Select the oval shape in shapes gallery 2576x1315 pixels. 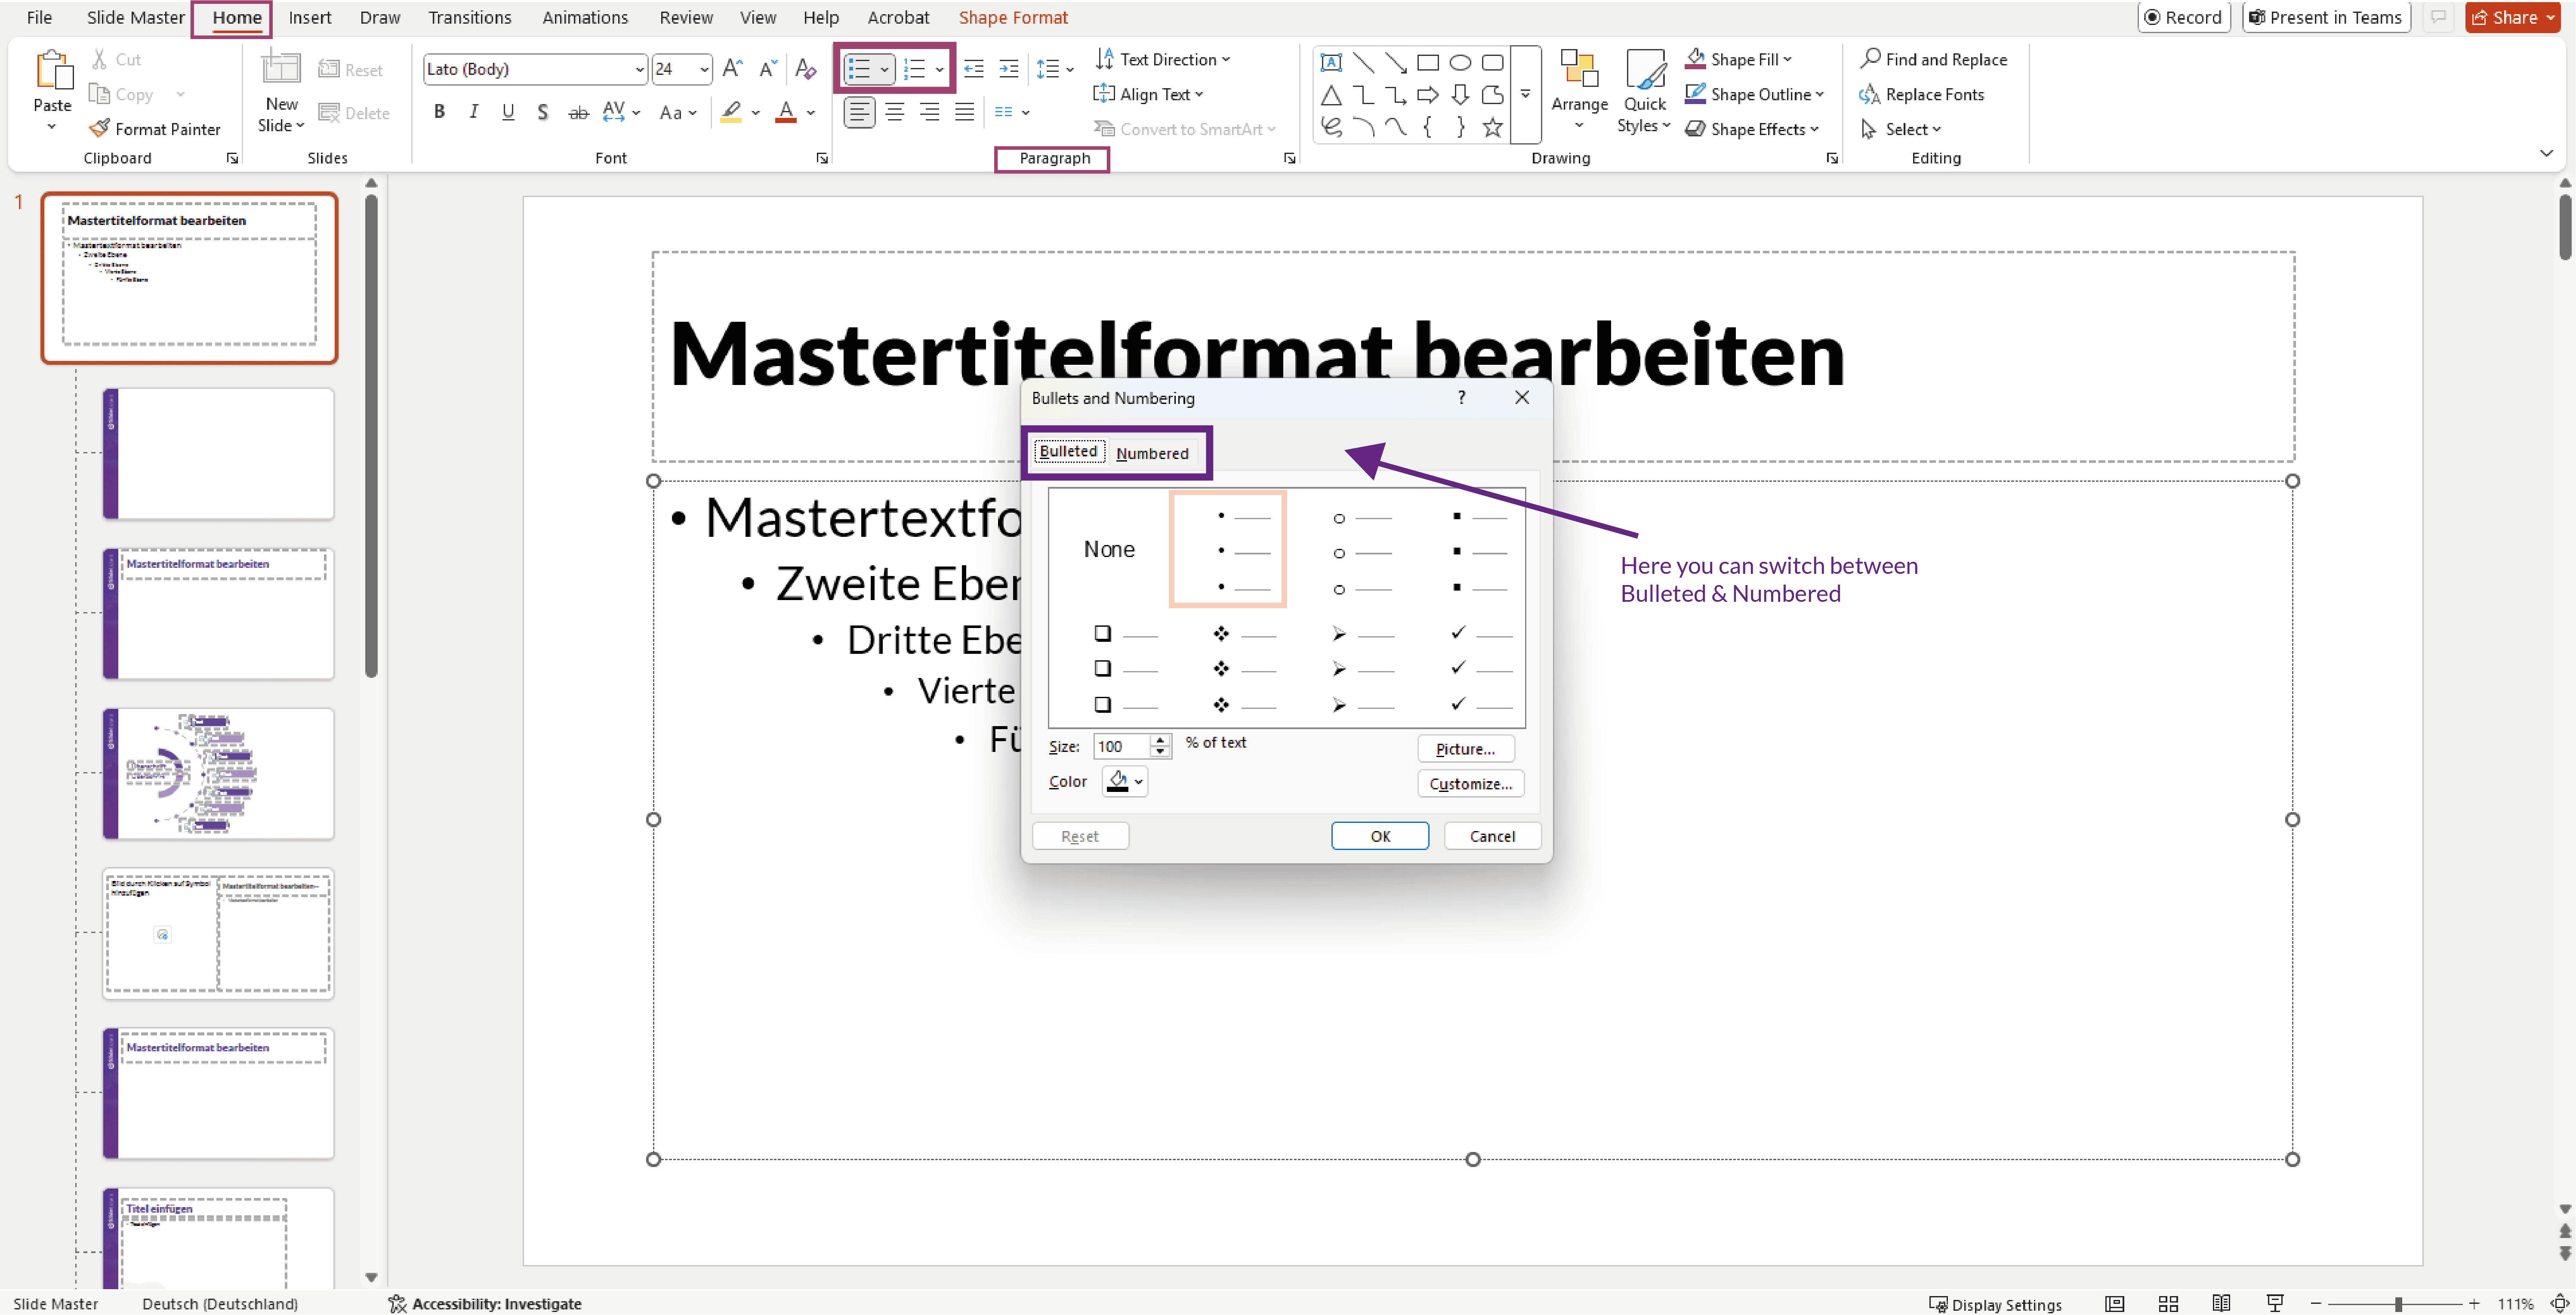point(1460,63)
